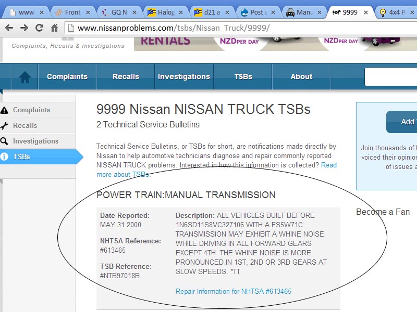Click the home icon in the site navigation bar
The image size is (417, 312).
tap(24, 77)
